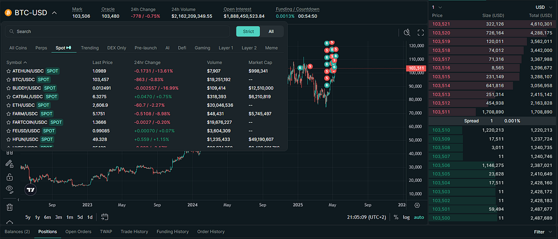Mark HFUN/USDC as favorite with star
This screenshot has width=558, height=239.
click(8, 140)
